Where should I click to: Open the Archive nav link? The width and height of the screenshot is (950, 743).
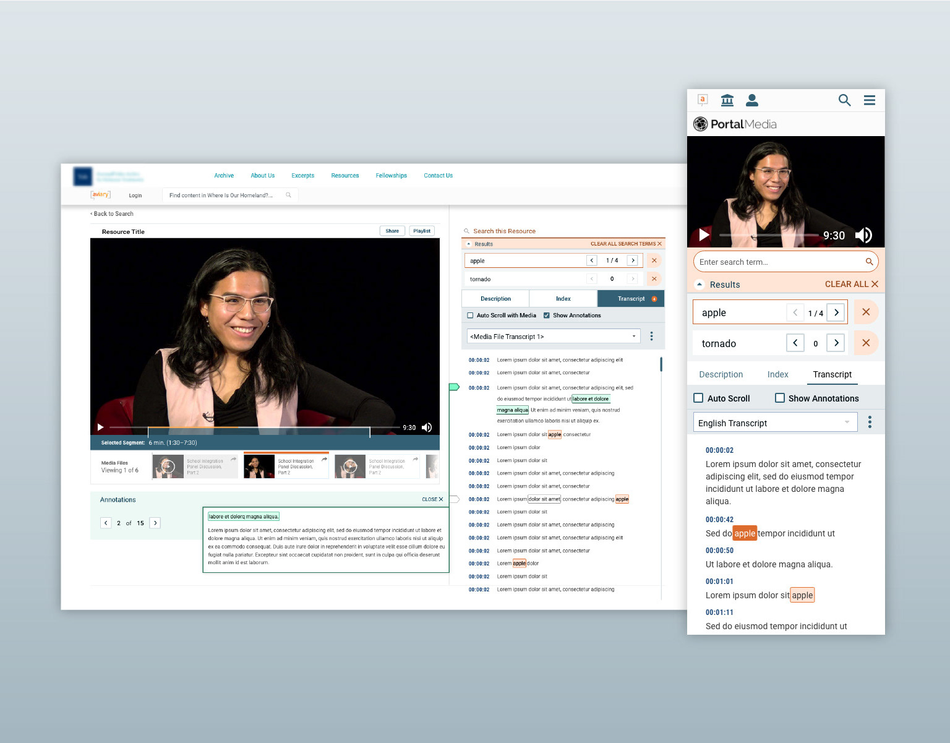224,176
